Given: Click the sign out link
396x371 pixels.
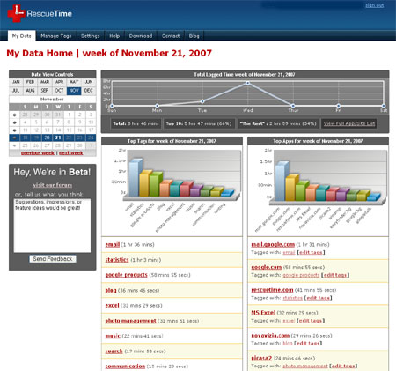Looking at the screenshot, I should [374, 5].
